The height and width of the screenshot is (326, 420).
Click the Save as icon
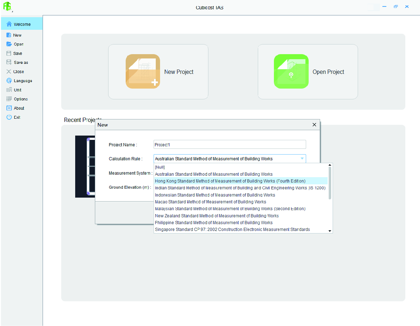9,62
